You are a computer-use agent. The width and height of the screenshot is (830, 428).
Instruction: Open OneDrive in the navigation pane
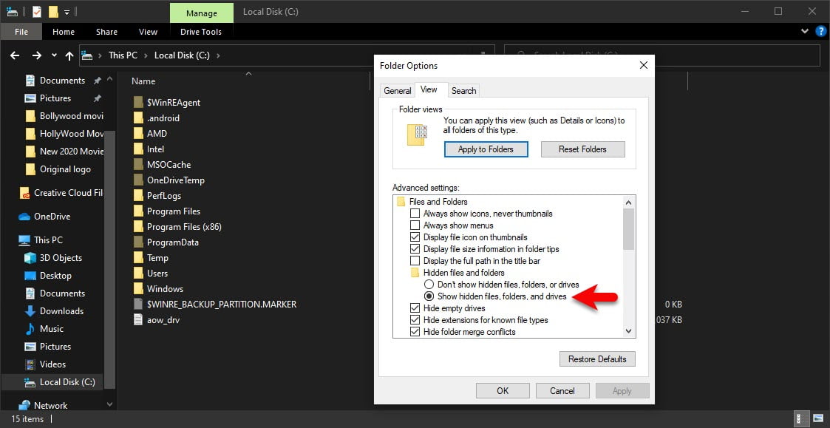(x=44, y=217)
